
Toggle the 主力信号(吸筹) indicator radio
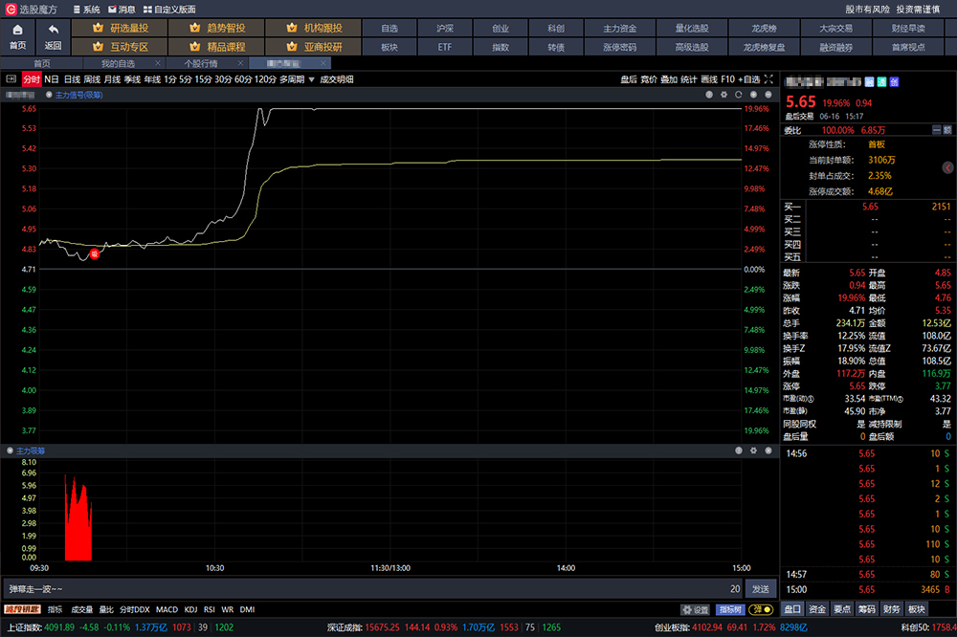coord(49,95)
